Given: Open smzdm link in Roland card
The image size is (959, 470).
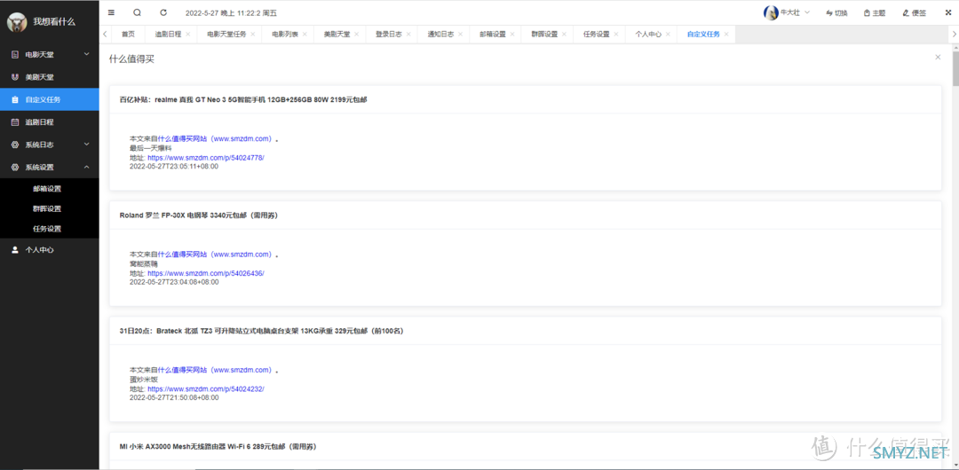Looking at the screenshot, I should [x=215, y=255].
